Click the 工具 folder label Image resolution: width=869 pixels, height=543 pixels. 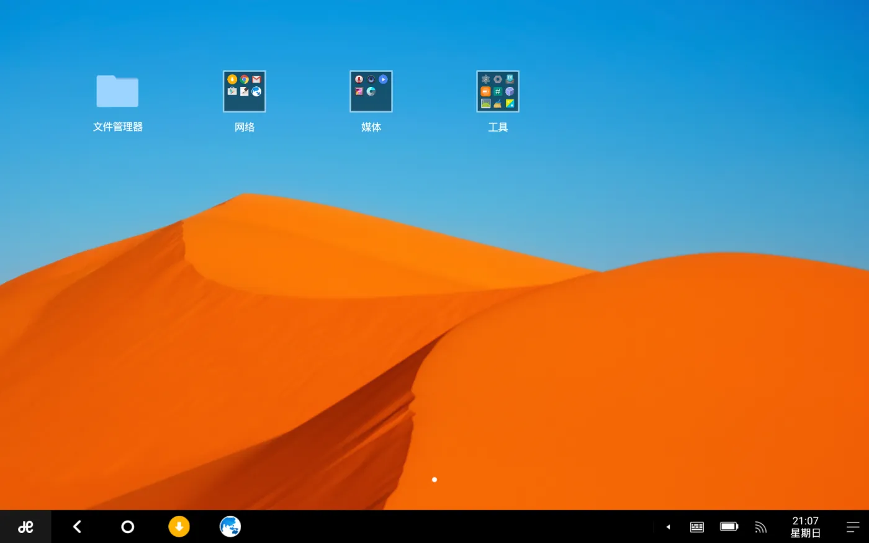pos(498,127)
